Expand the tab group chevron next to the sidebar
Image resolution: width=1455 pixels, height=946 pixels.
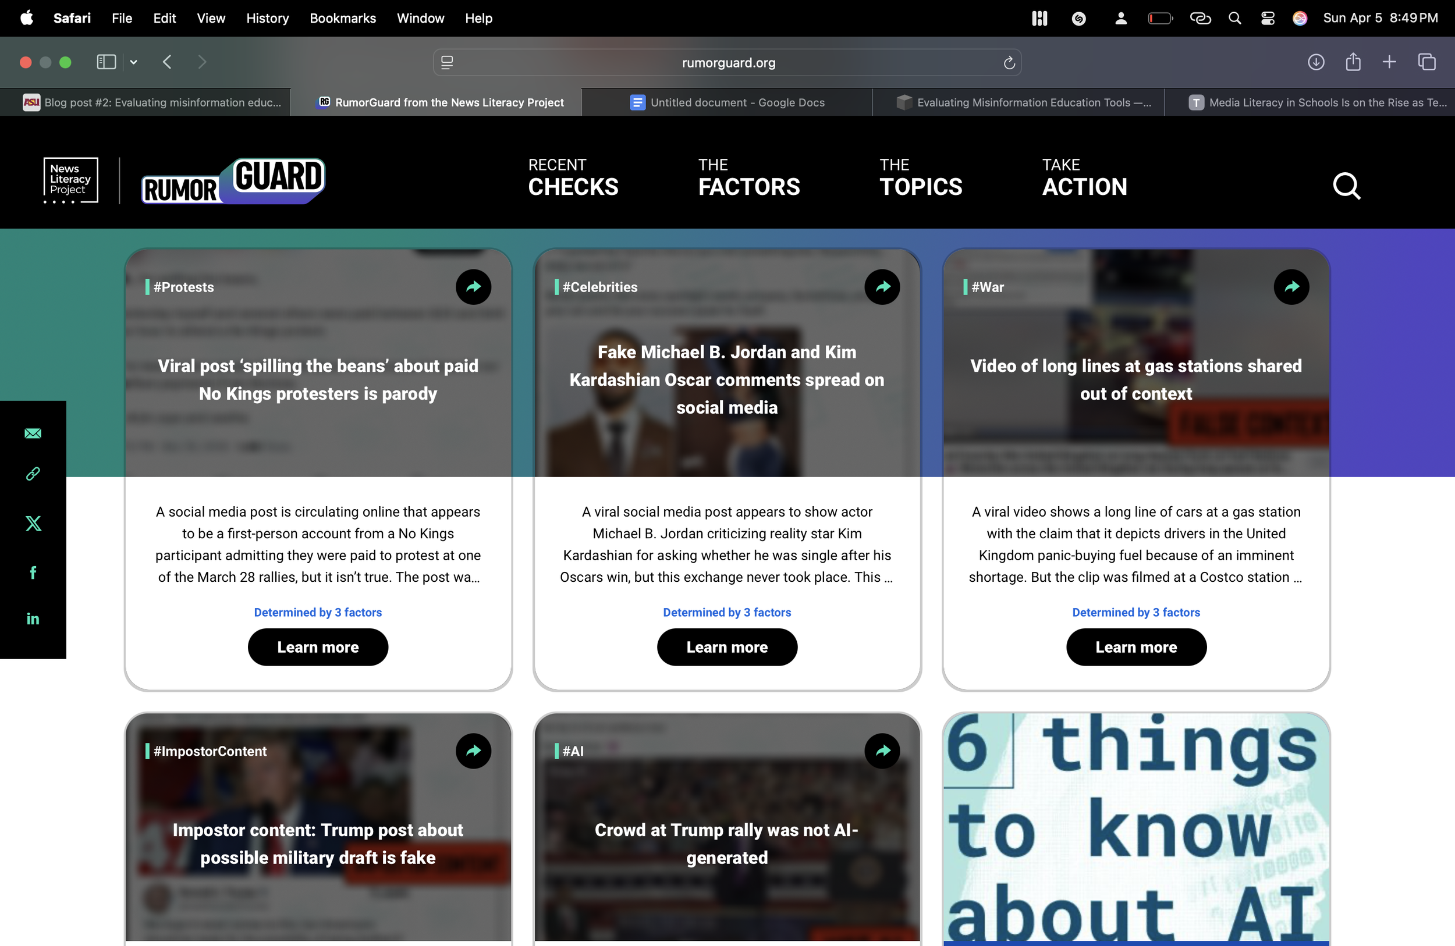[134, 62]
